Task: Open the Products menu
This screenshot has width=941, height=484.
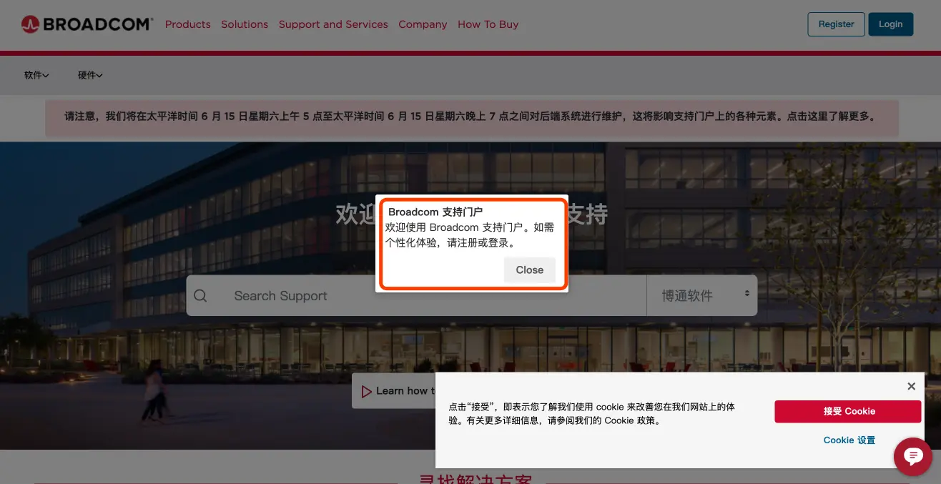Action: (188, 24)
